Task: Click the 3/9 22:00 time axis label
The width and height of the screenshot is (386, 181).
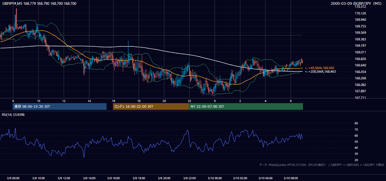Action: coord(189,178)
